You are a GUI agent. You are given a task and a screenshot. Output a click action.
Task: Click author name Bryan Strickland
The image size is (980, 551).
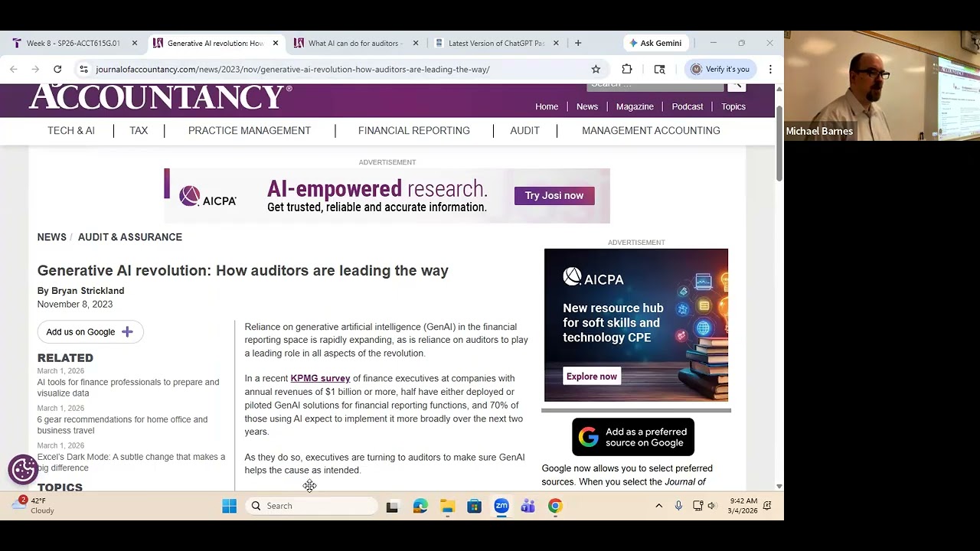tap(87, 291)
